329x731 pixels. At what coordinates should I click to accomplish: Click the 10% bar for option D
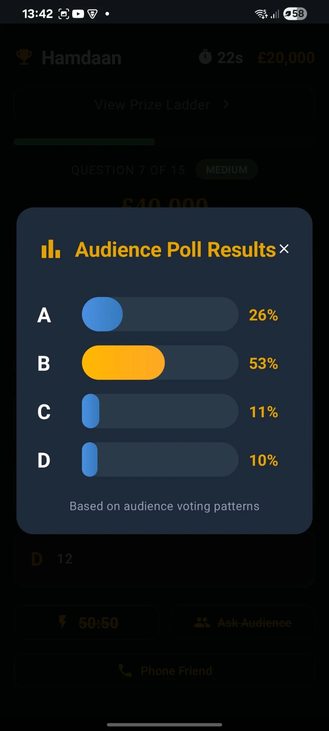[x=160, y=459]
